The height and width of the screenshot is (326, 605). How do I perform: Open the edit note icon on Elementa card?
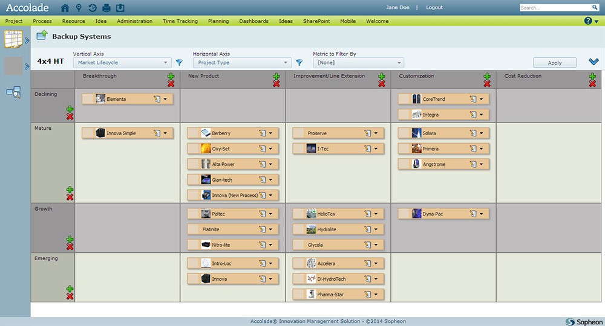156,99
